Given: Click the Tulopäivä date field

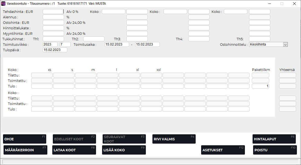Looking at the screenshot, I should tap(55, 50).
